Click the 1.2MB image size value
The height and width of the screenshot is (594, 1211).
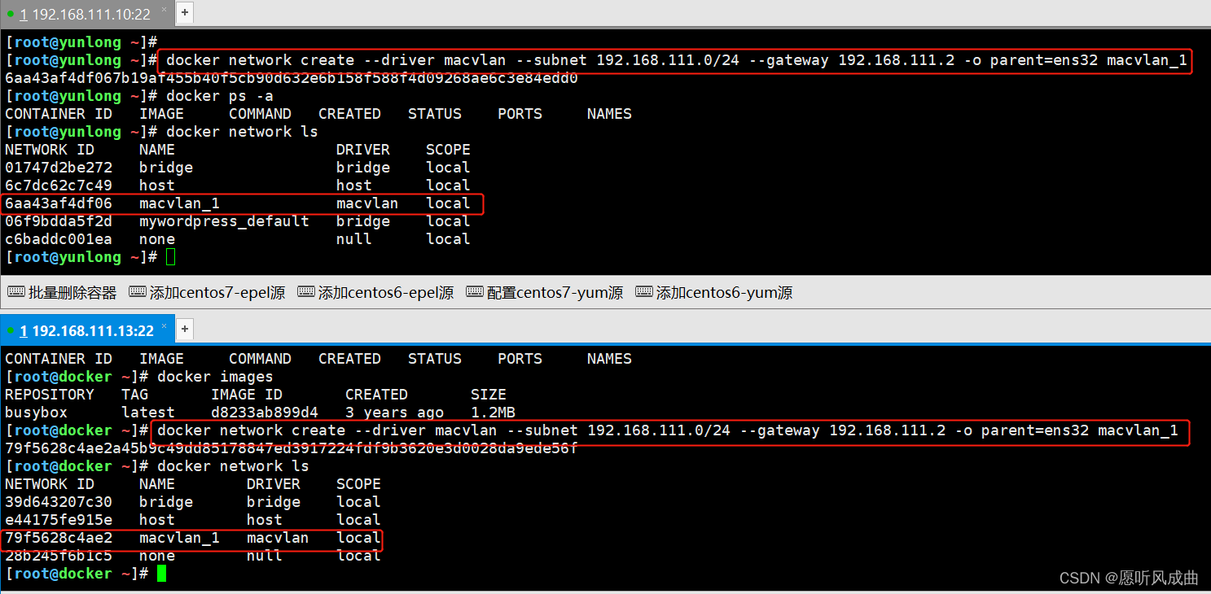pos(493,413)
